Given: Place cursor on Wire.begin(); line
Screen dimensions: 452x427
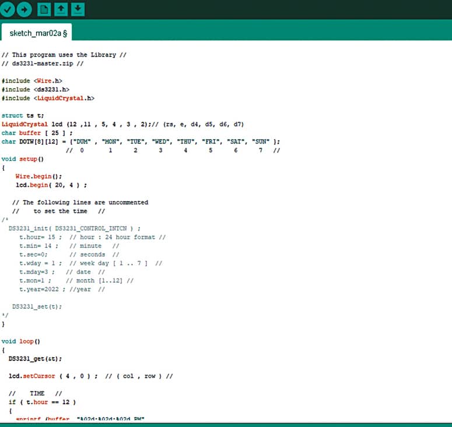Looking at the screenshot, I should (38, 176).
